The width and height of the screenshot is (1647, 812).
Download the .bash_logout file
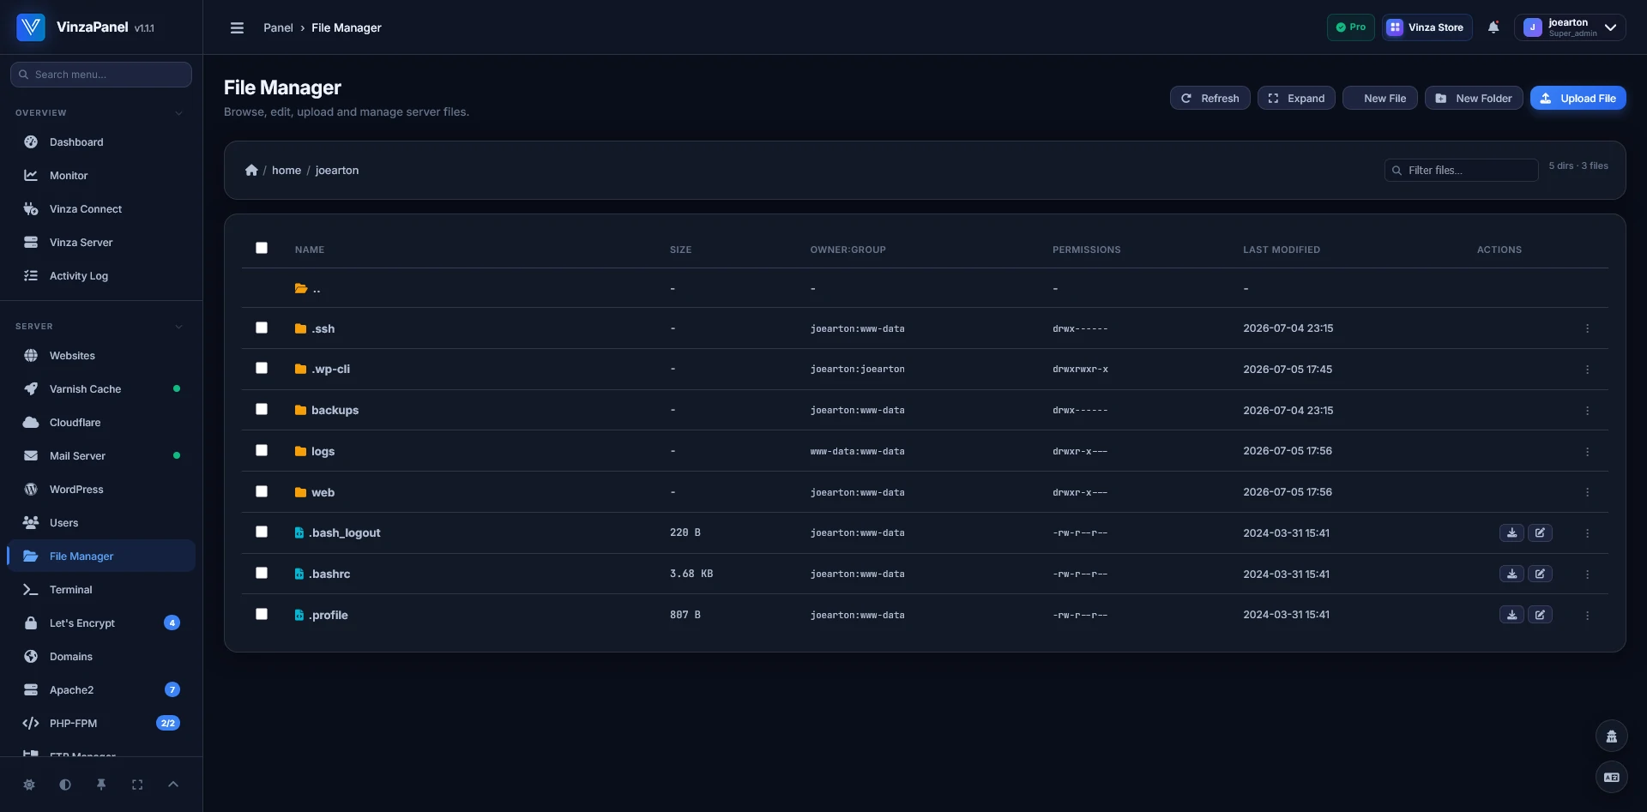click(x=1511, y=533)
